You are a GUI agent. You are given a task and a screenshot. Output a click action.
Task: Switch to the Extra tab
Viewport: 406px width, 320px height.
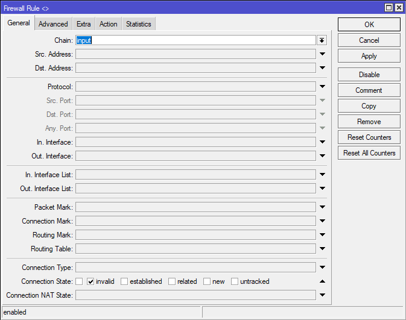tap(84, 24)
